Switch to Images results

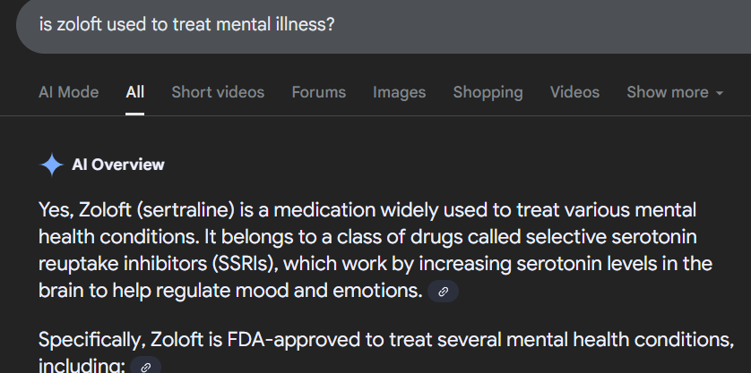[x=399, y=92]
